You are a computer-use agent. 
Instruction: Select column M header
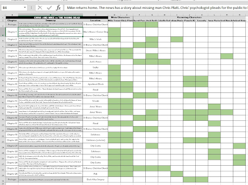click(x=227, y=15)
